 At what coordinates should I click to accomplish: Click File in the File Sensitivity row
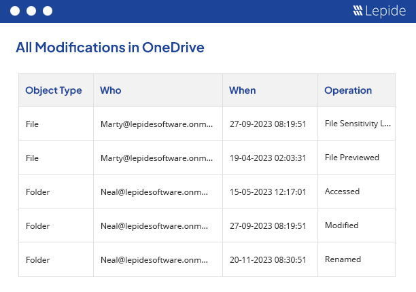[x=32, y=124]
